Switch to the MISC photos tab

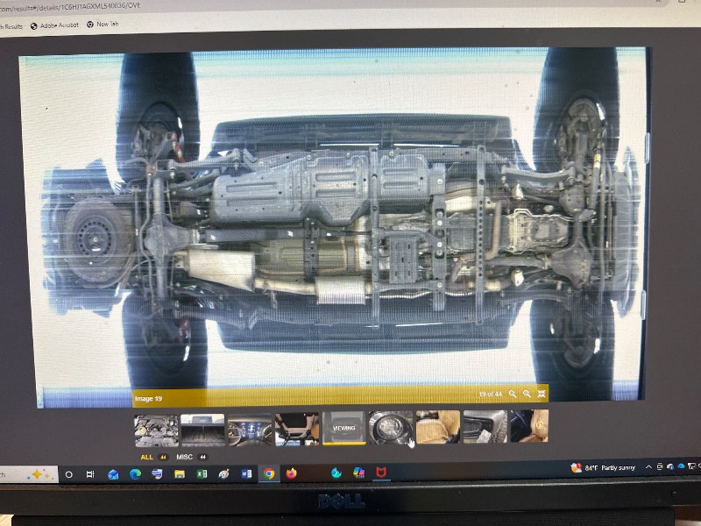pyautogui.click(x=185, y=457)
